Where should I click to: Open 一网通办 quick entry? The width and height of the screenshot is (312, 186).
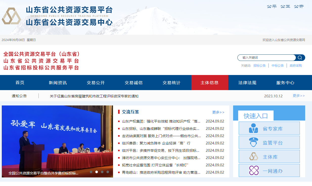269,170
